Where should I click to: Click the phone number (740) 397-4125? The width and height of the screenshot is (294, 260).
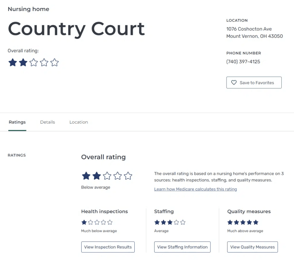coord(243,62)
